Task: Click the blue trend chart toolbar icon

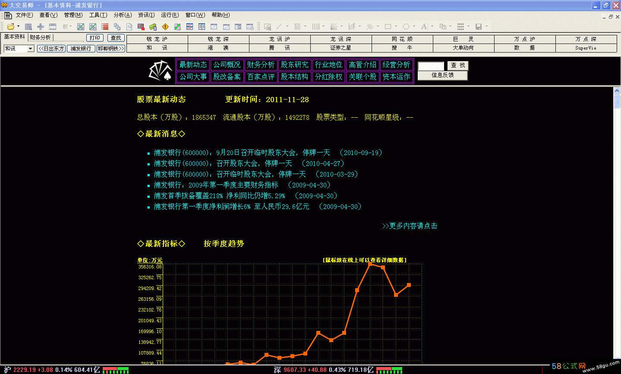Action: (189, 27)
